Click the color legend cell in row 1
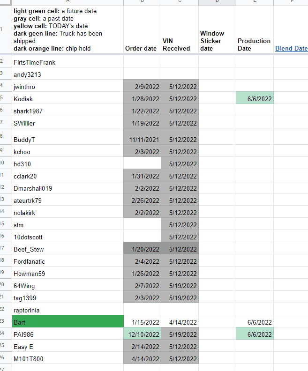This screenshot has width=308, height=371. point(67,30)
